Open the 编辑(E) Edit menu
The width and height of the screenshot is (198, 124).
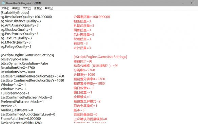click(x=16, y=8)
